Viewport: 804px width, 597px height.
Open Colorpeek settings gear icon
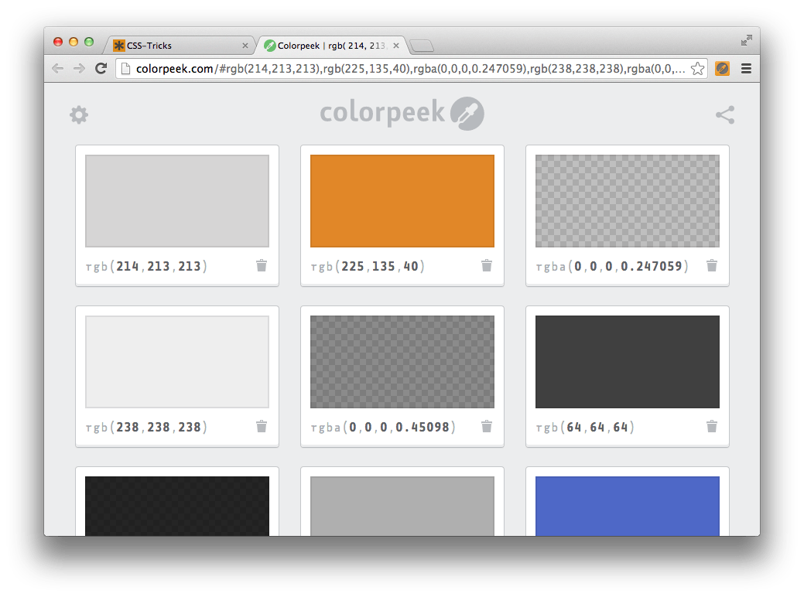[x=79, y=114]
